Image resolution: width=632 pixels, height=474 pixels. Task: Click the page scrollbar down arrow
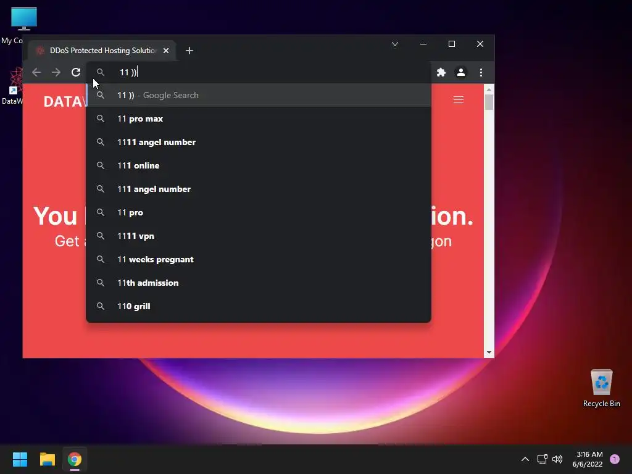click(489, 352)
